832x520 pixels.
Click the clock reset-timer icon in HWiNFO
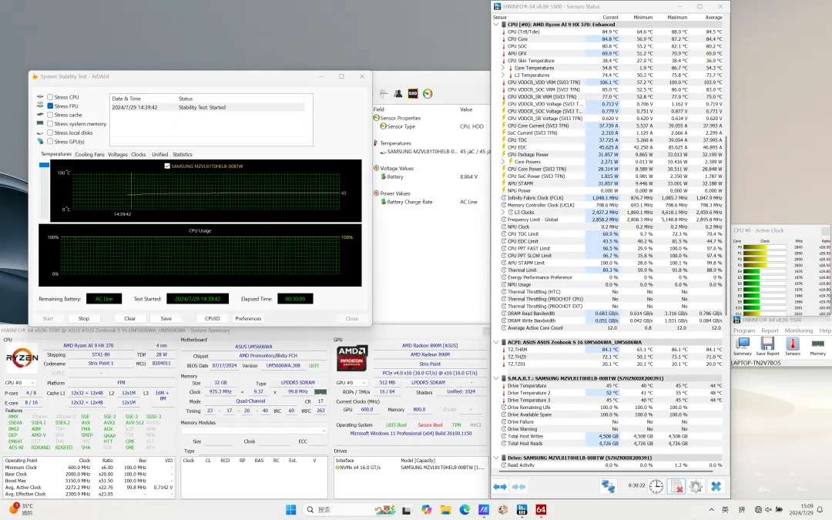pos(656,486)
